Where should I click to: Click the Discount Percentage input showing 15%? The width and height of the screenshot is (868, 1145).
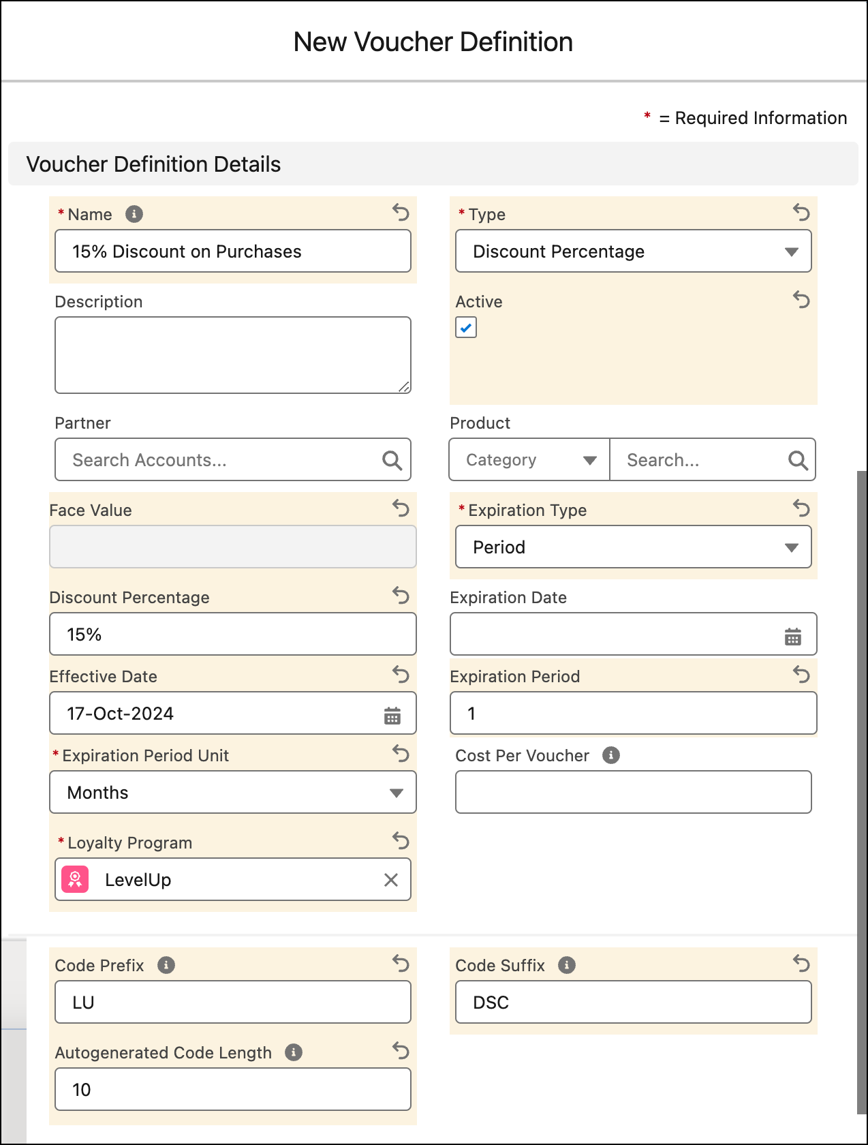click(x=233, y=634)
